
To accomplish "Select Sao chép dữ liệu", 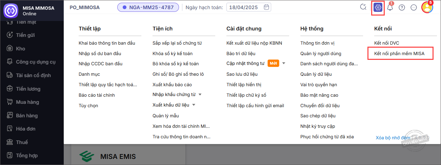I will pos(318,116).
